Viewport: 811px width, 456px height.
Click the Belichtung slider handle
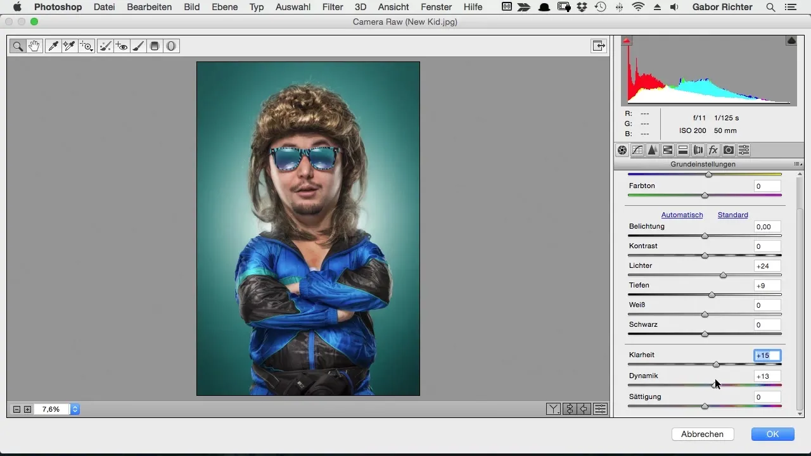pyautogui.click(x=705, y=236)
